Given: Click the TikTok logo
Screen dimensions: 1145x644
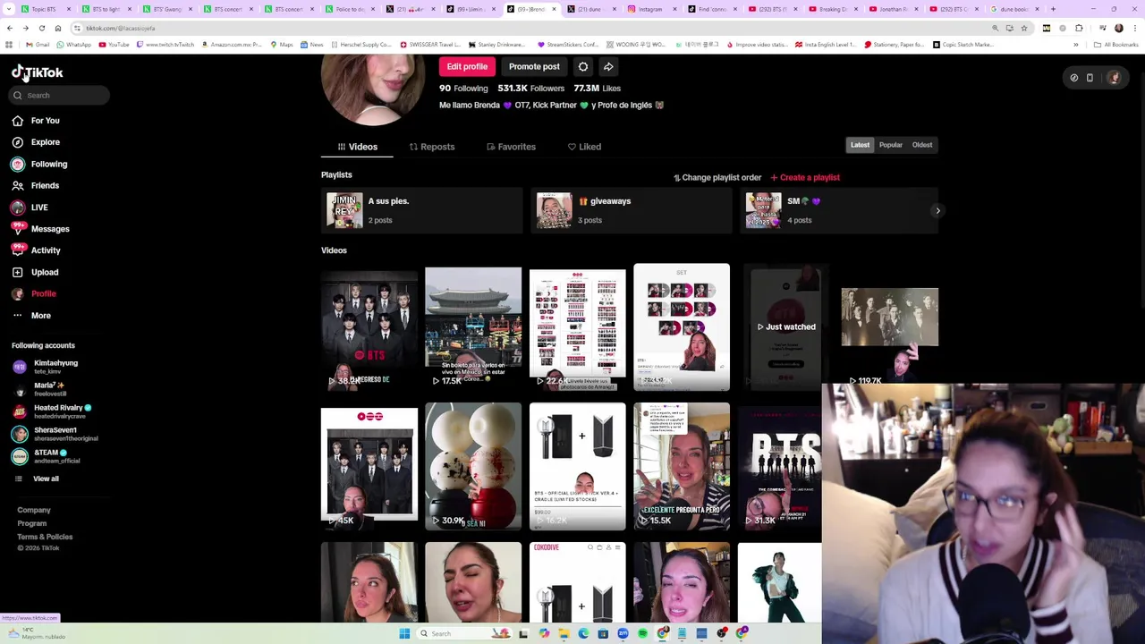Looking at the screenshot, I should click(x=38, y=72).
